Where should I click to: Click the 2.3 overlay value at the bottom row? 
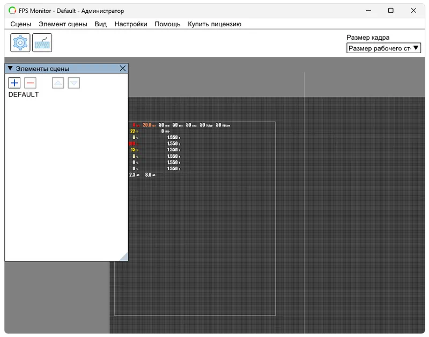pyautogui.click(x=135, y=175)
